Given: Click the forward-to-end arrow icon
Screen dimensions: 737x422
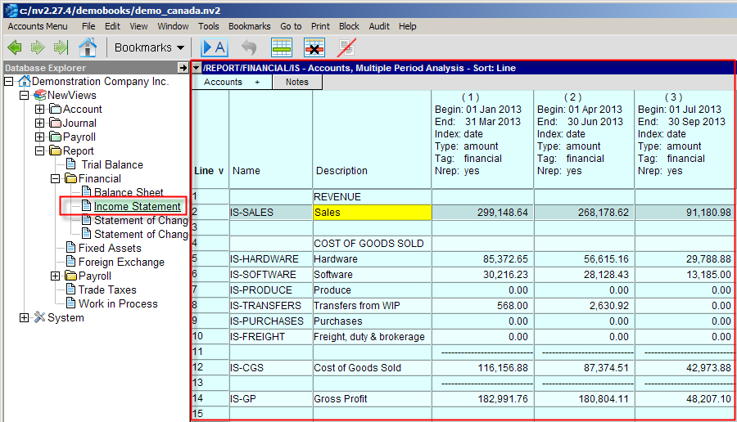Looking at the screenshot, I should pyautogui.click(x=61, y=47).
